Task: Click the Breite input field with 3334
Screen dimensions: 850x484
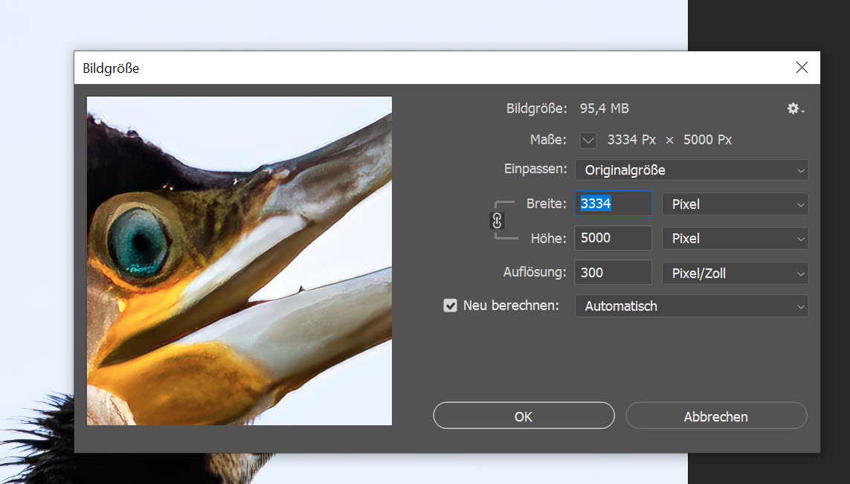Action: click(x=613, y=204)
